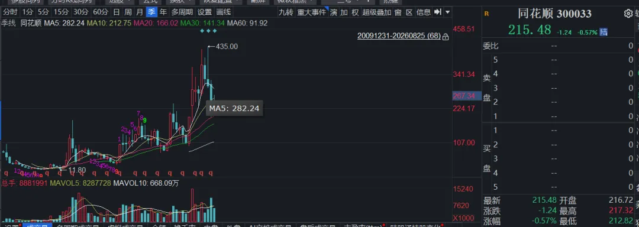Viewport: 639px width, 227px height.
Task: Click the MA60: 91.92 legend label
Action: click(247, 23)
